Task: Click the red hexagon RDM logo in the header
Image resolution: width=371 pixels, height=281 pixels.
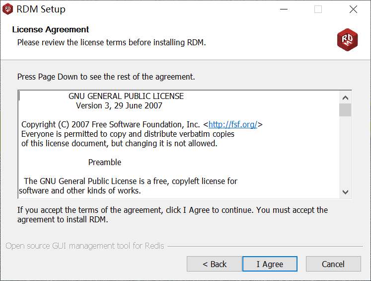Action: pyautogui.click(x=347, y=39)
